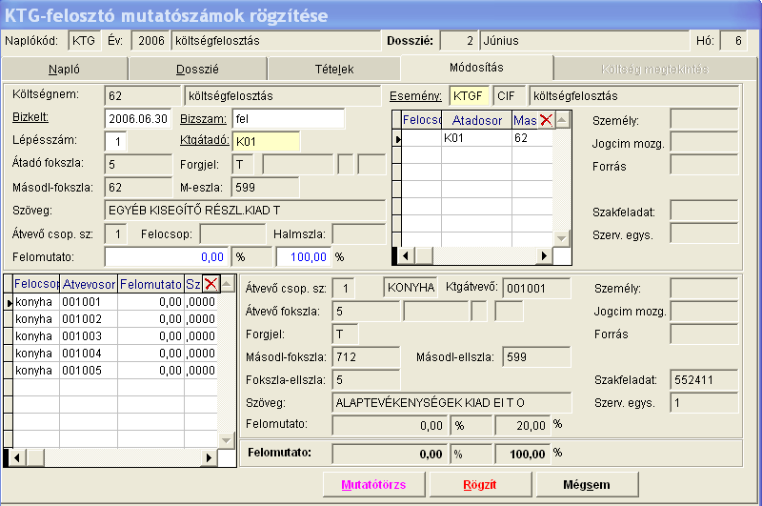Screen dimensions: 762x506
Task: Click top Felomutato field showing blue 0,00
Action: [x=167, y=256]
